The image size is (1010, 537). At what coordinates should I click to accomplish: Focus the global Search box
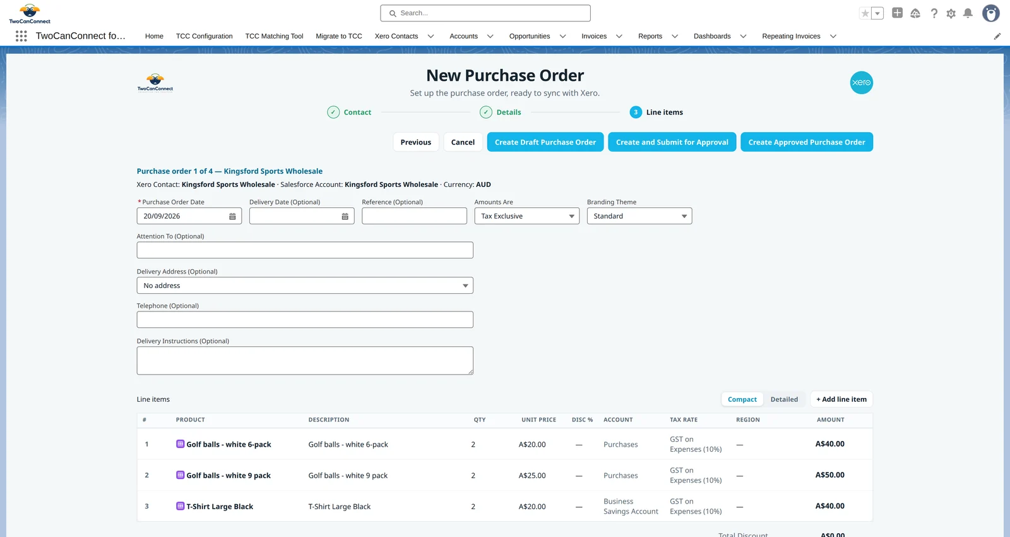[x=485, y=13]
